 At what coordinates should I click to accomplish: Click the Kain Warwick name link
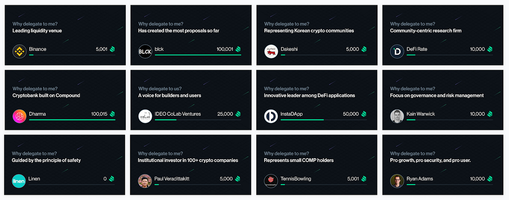pyautogui.click(x=421, y=114)
